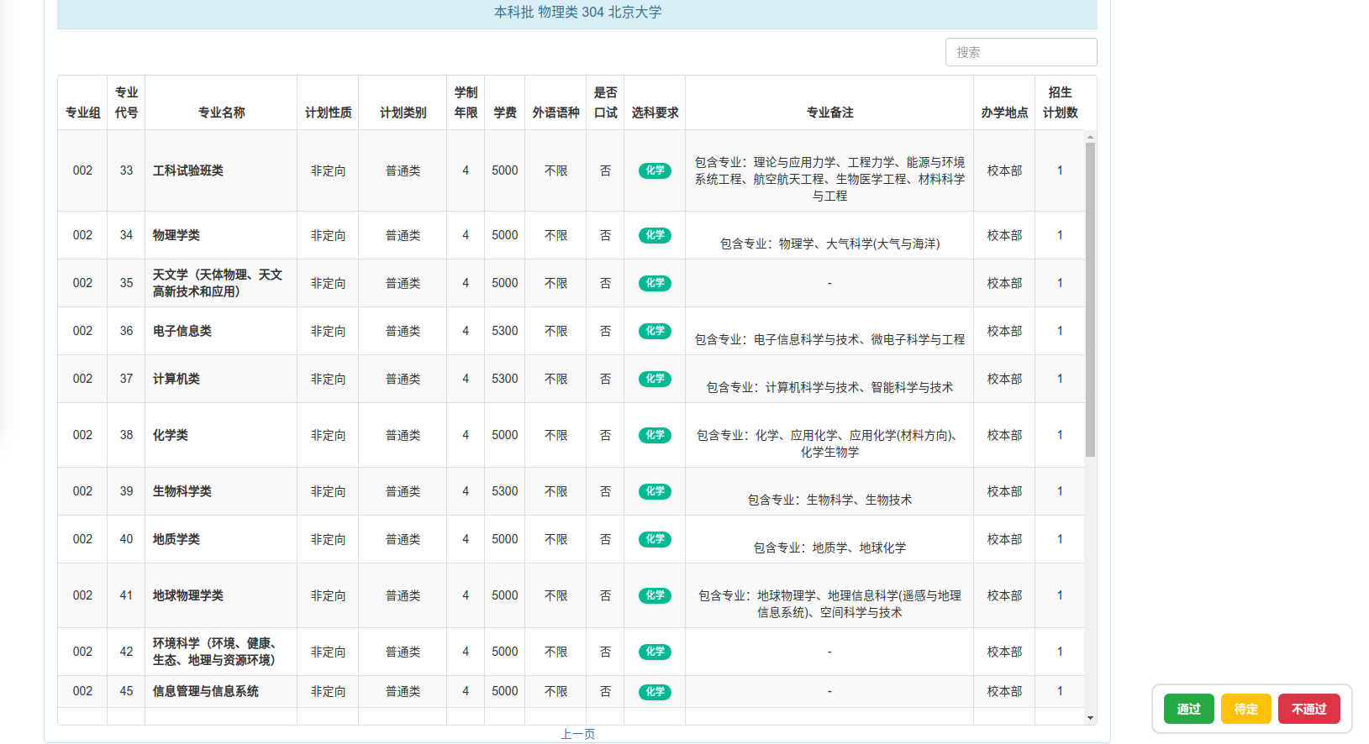Viewport: 1369px width, 744px height.
Task: Click the table's vertical scrollbar thumb
Action: [1090, 299]
